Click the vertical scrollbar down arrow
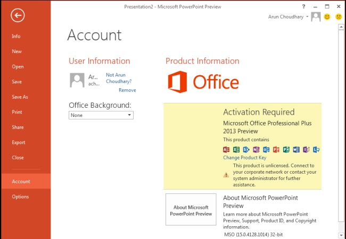 coord(341,234)
